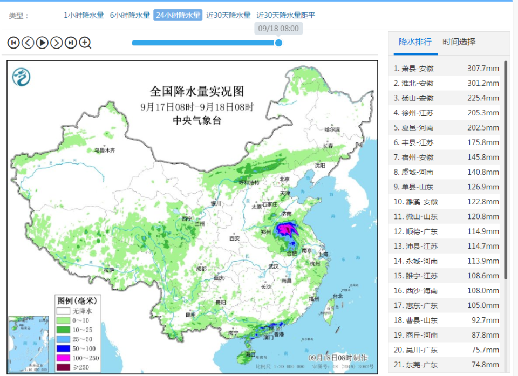This screenshot has height=376, width=518.
Task: Jump to the first time frame
Action: point(13,42)
